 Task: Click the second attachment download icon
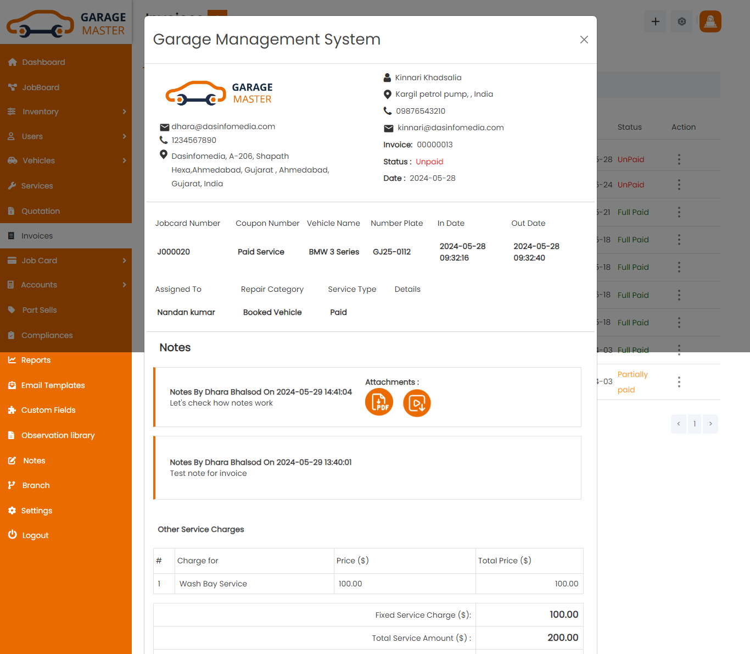click(x=417, y=402)
